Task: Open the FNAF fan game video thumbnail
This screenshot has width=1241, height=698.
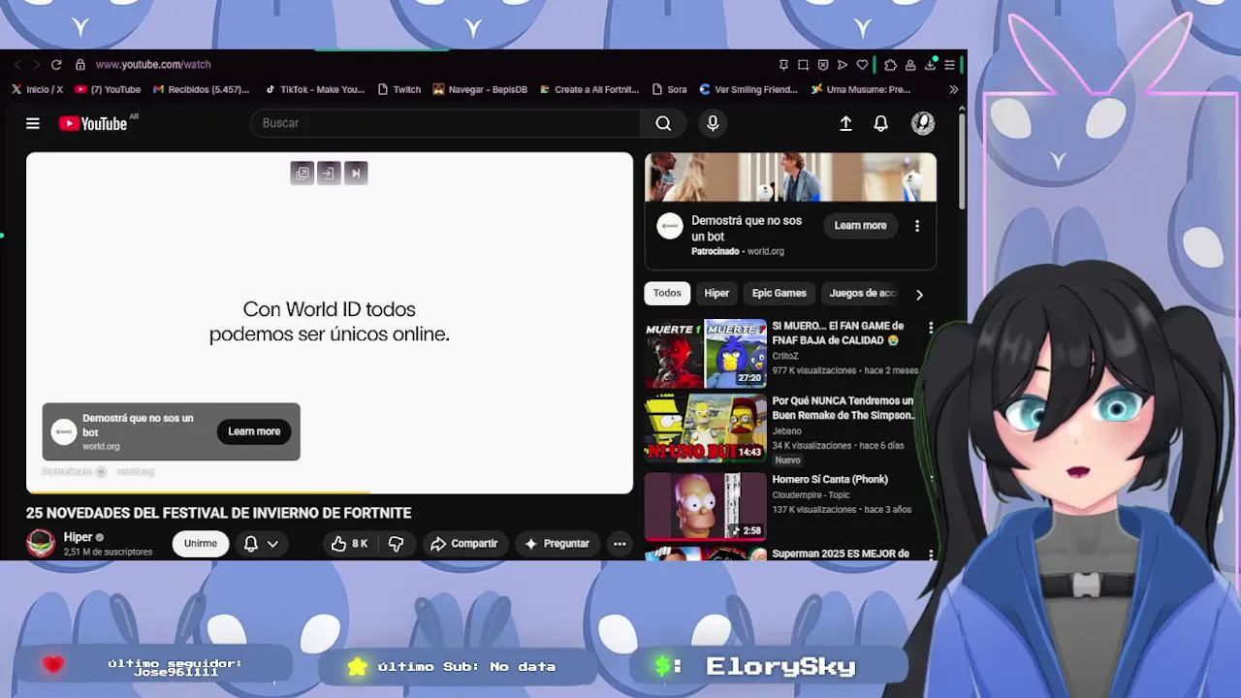Action: click(x=706, y=353)
